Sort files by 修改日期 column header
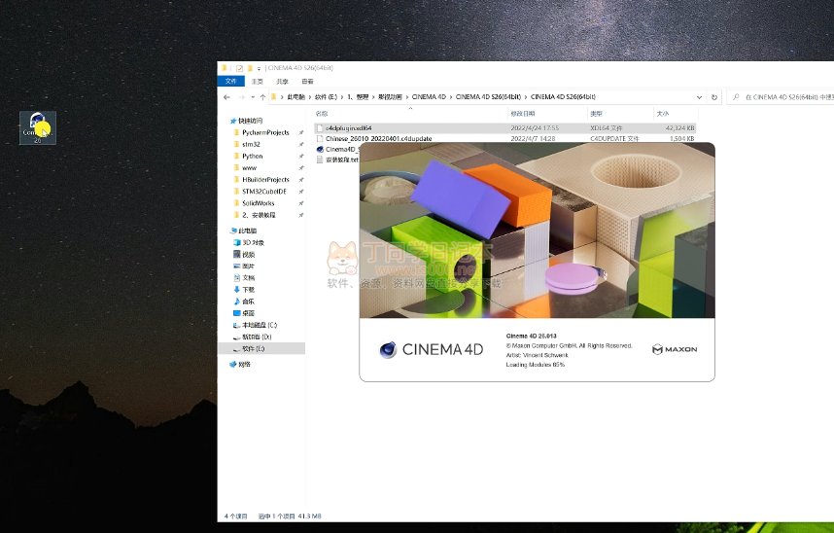834x533 pixels. [522, 114]
